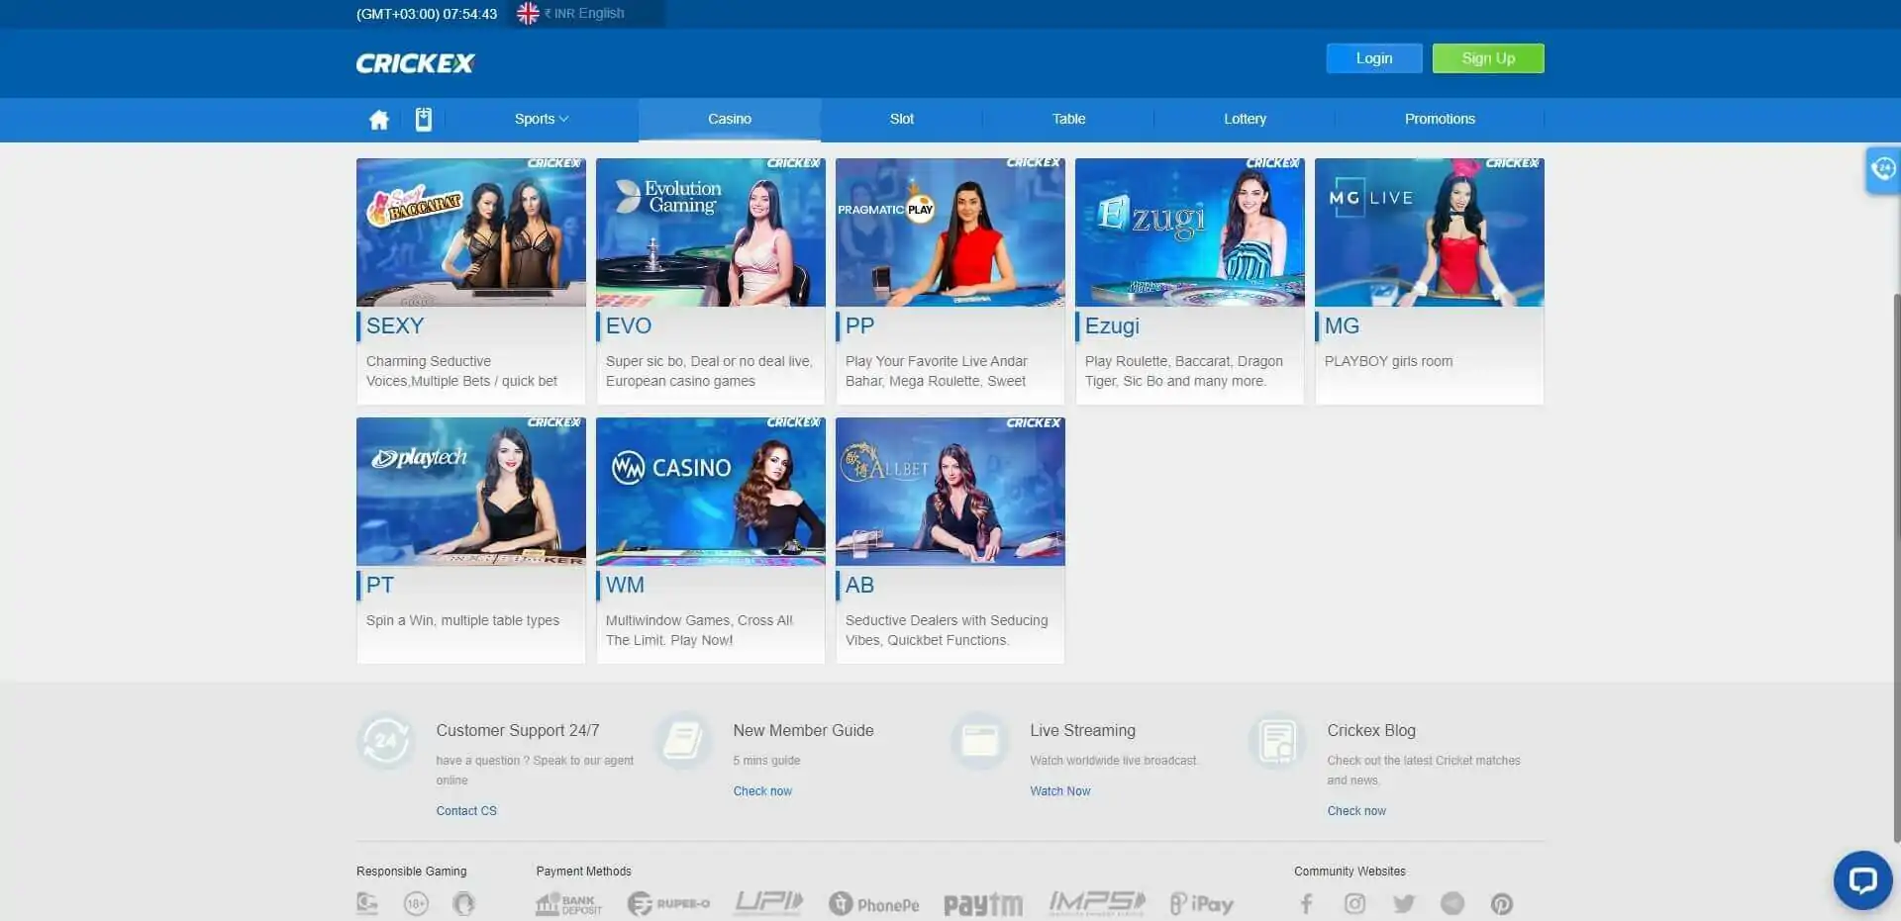Click the page vertical scrollbar
Screen dimensions: 1901x921
pyautogui.click(x=1895, y=564)
